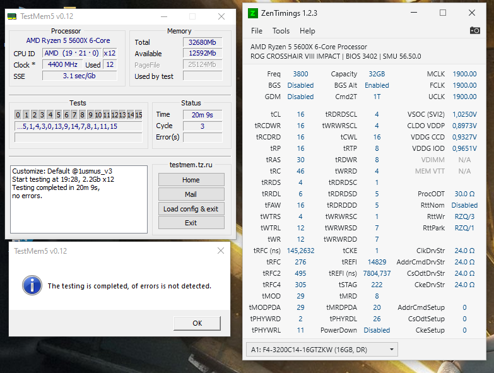494x373 pixels.
Task: Click the Time 20m 9s field
Action: pyautogui.click(x=203, y=115)
